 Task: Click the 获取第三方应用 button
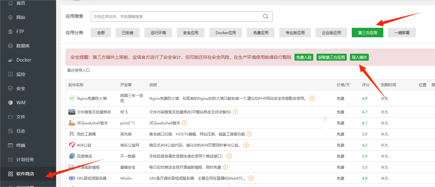pyautogui.click(x=332, y=57)
